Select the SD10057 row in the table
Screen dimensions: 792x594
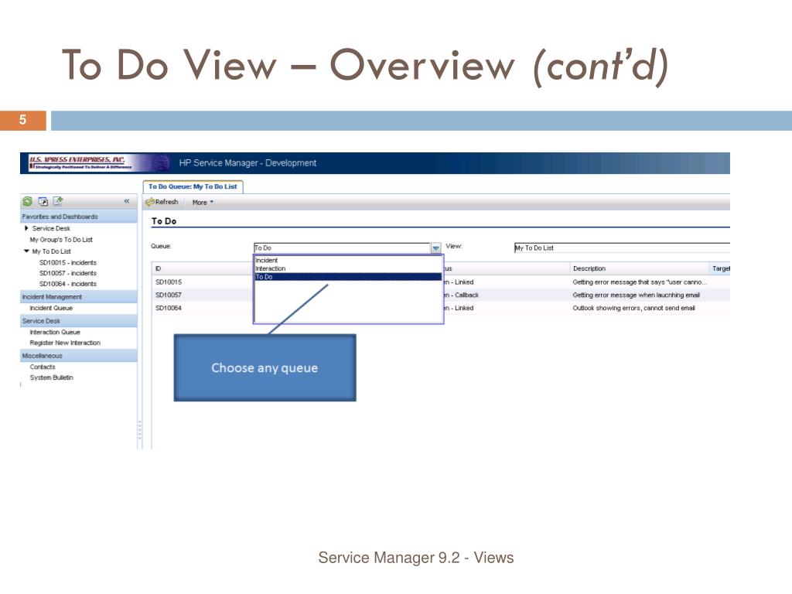click(441, 295)
